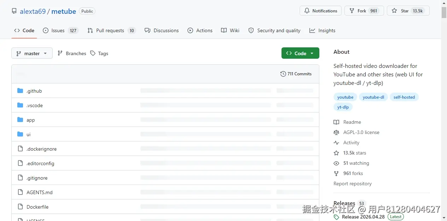
Task: Star the repository with the Star button
Action: pyautogui.click(x=408, y=11)
